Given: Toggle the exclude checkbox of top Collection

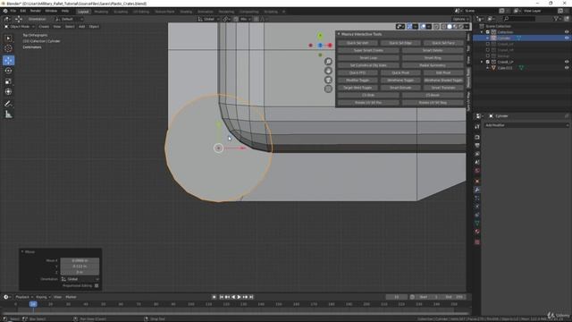Looking at the screenshot, I should [488, 32].
